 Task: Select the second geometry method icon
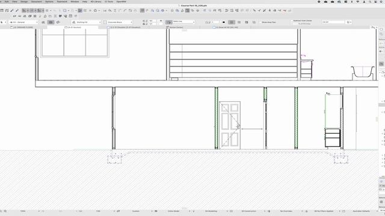point(239,22)
